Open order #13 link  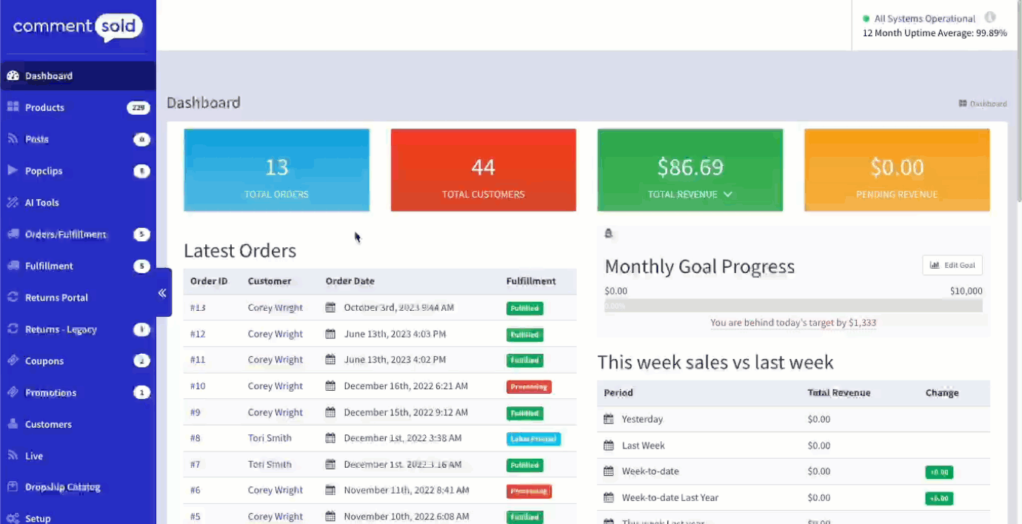pyautogui.click(x=198, y=308)
